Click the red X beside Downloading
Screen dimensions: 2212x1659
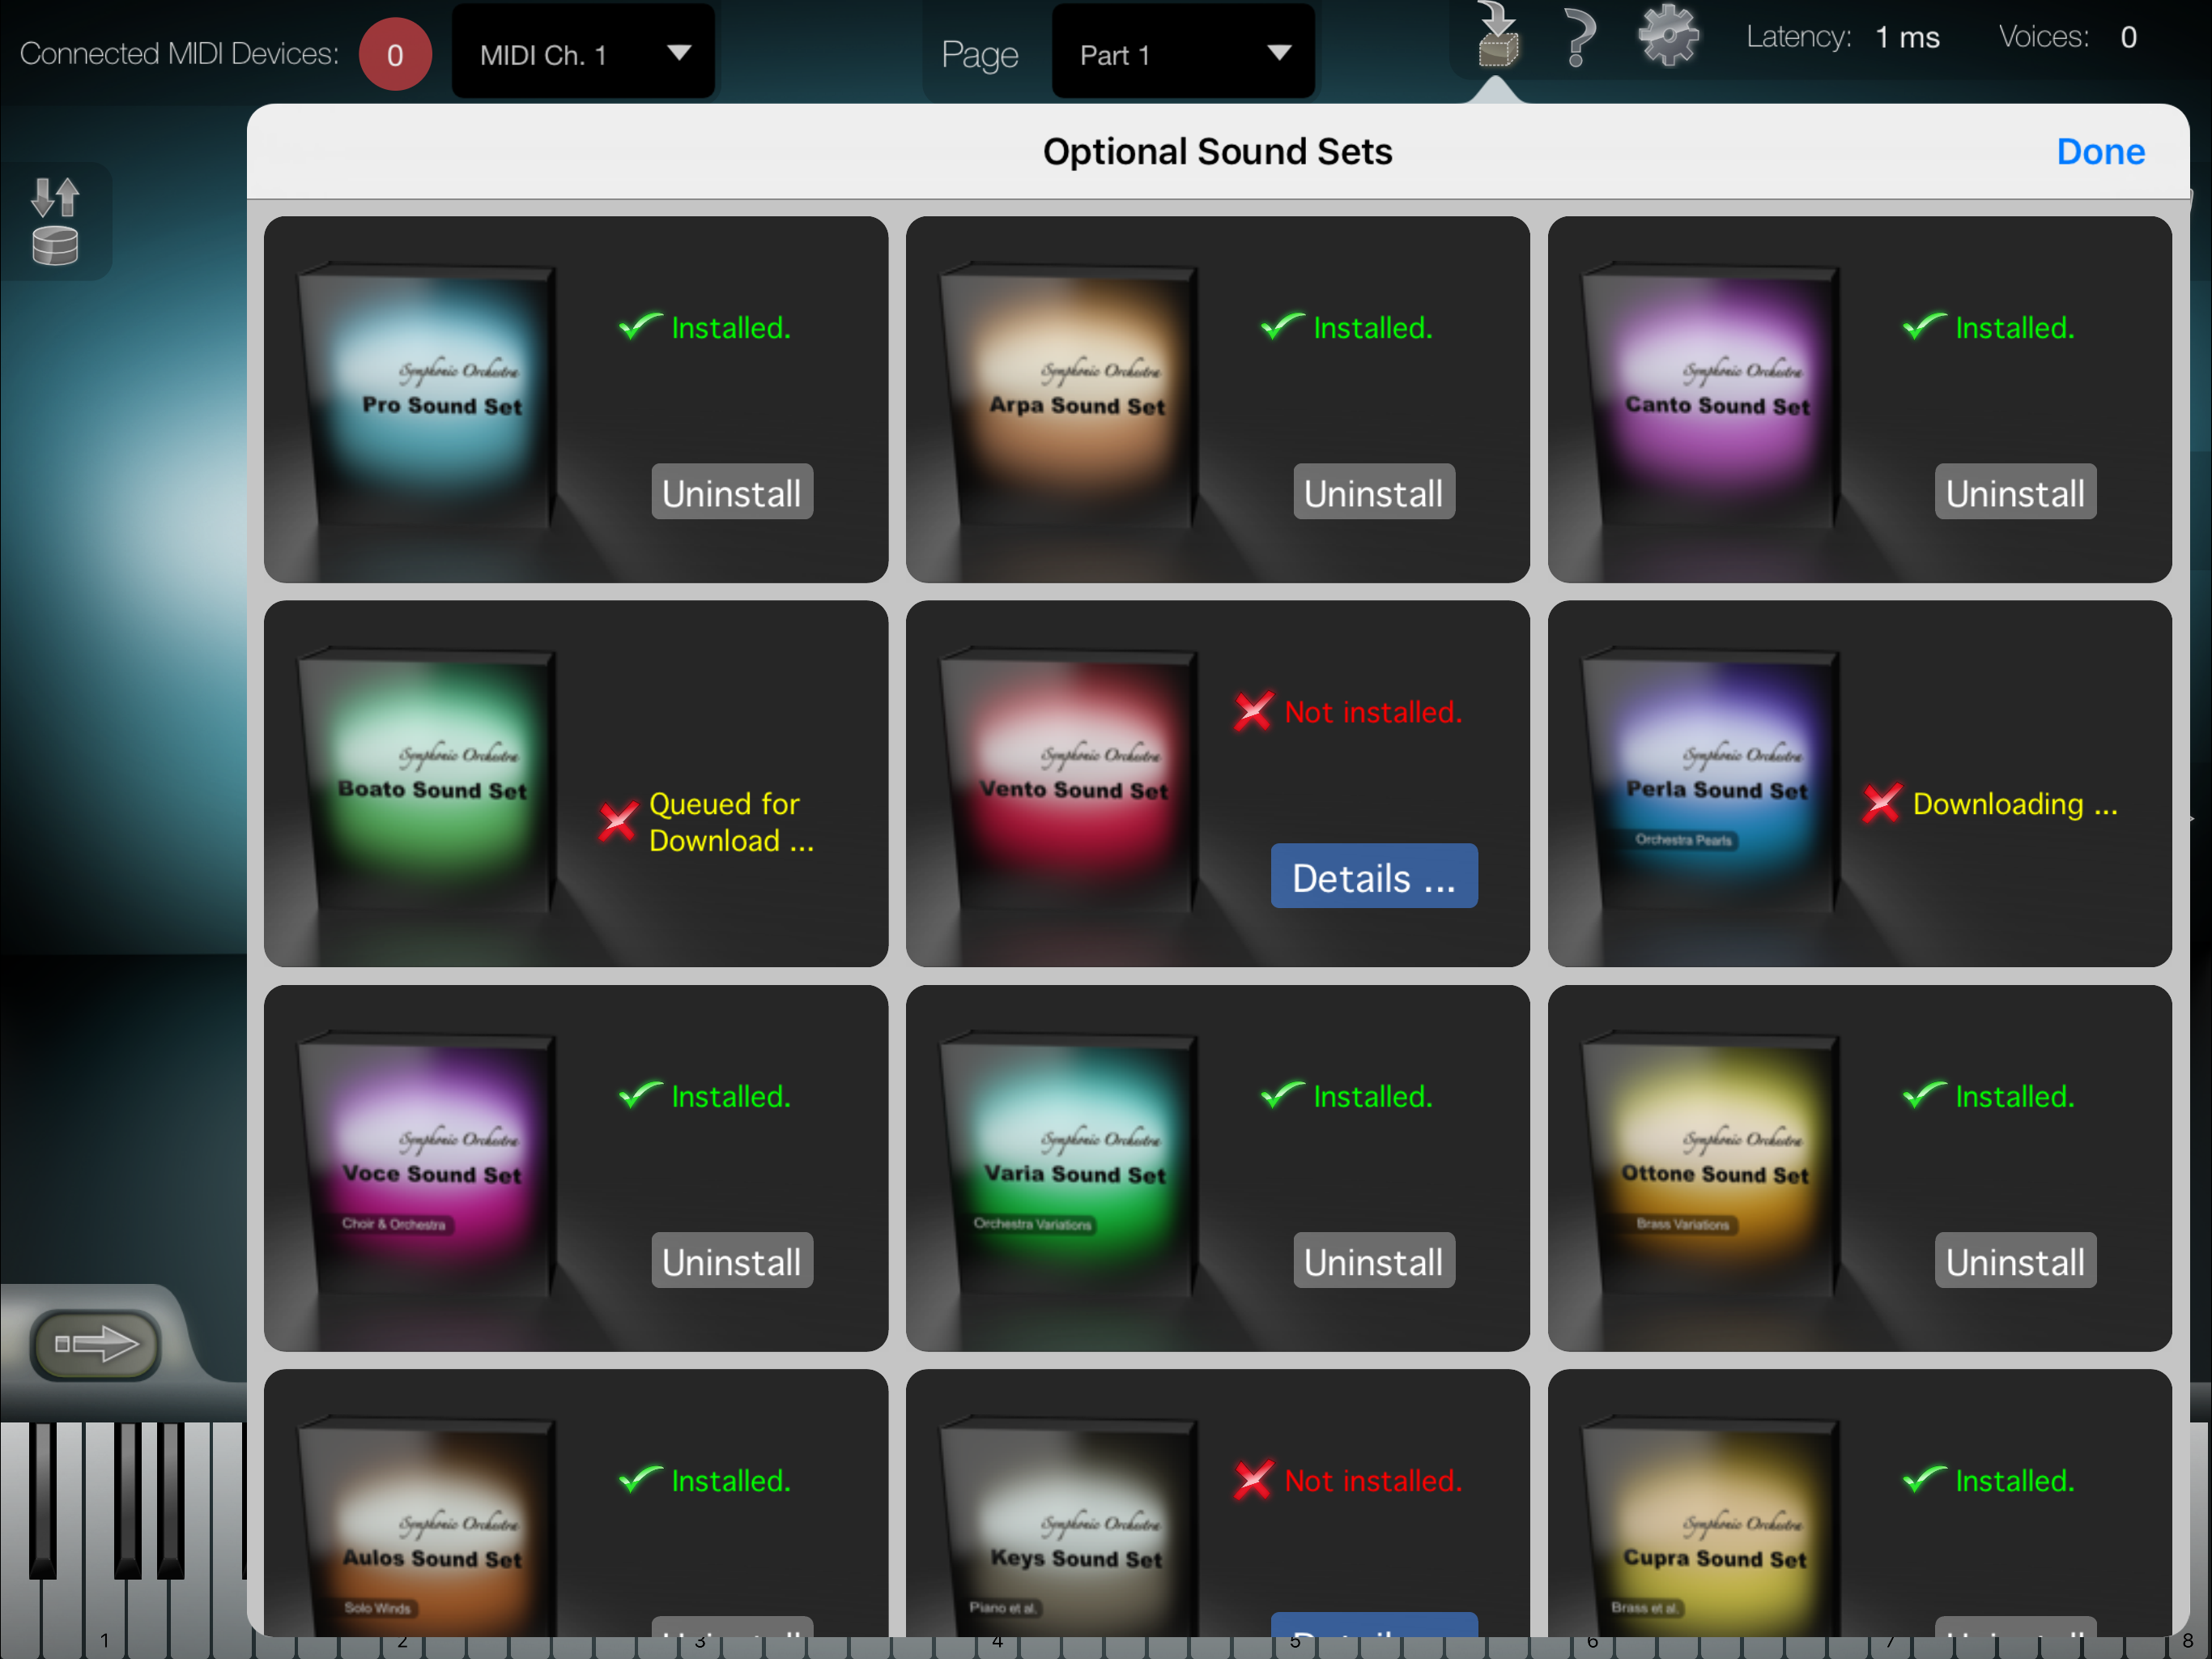(1881, 804)
